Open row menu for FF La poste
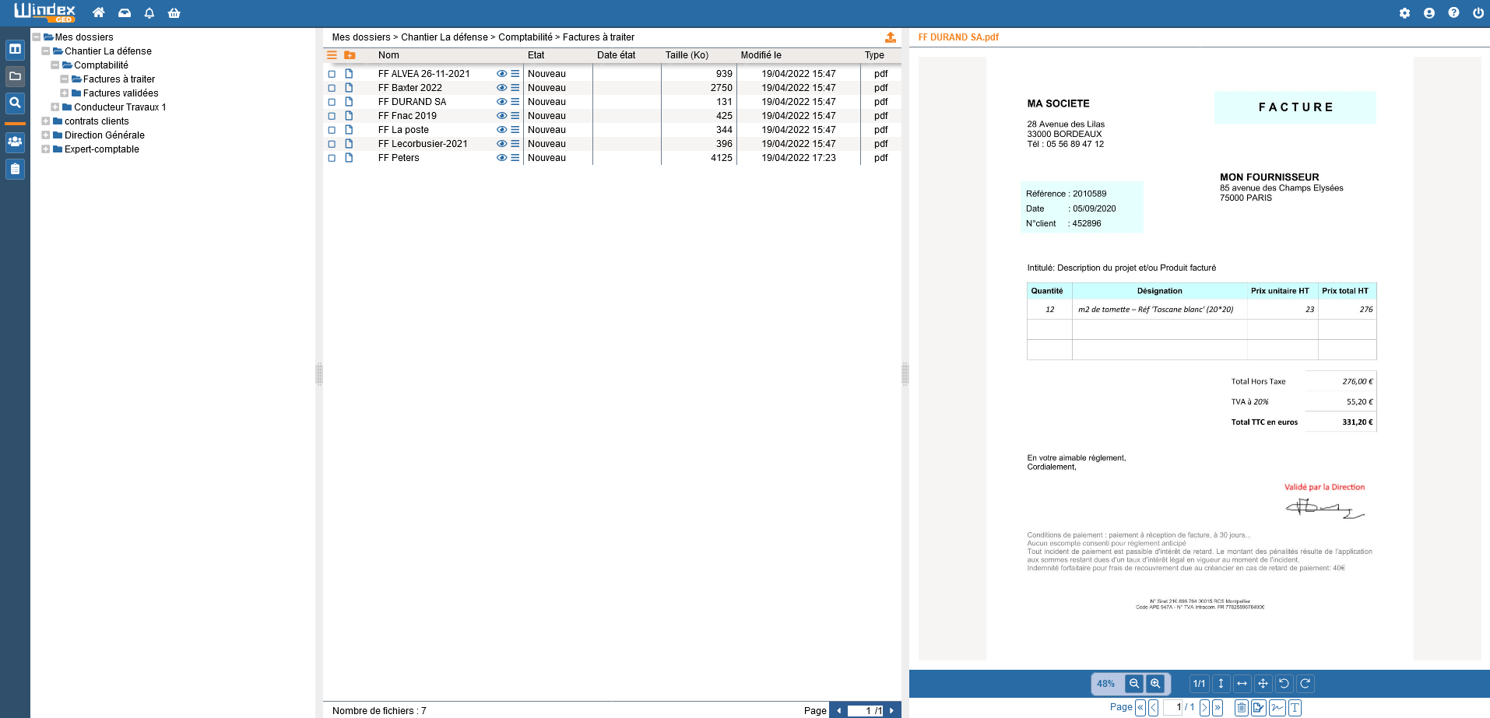Image resolution: width=1490 pixels, height=718 pixels. (515, 130)
